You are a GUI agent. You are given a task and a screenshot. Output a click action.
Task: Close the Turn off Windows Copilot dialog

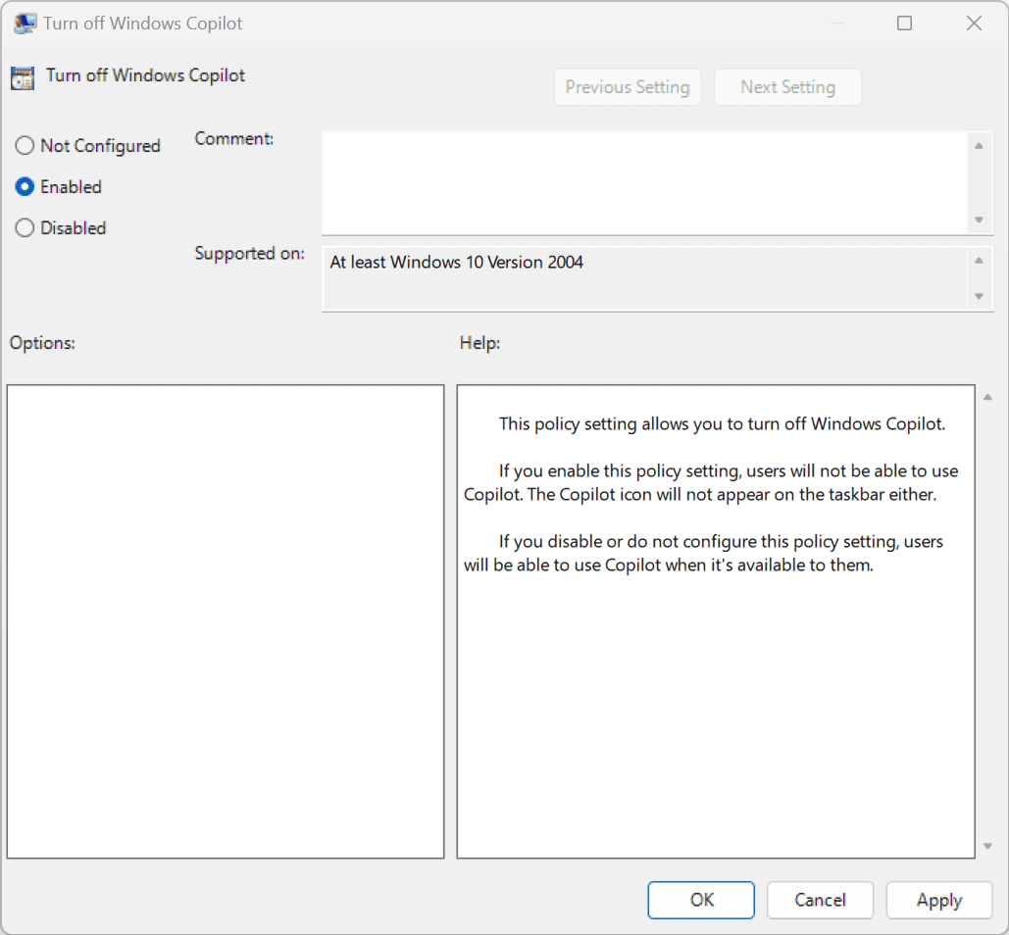pyautogui.click(x=974, y=24)
